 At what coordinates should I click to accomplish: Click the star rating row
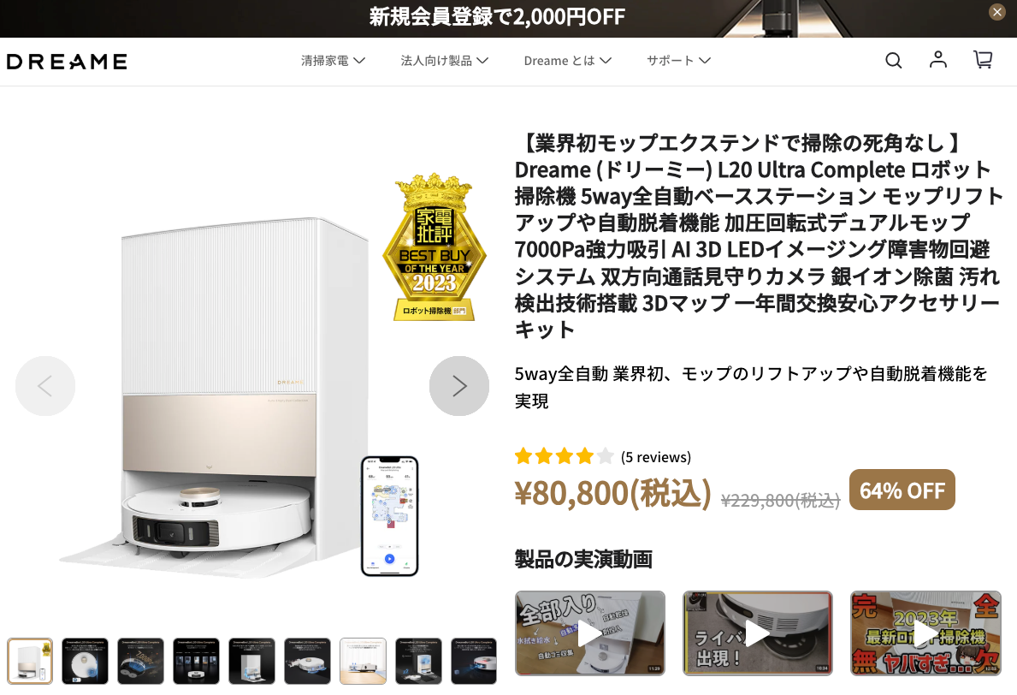tap(564, 456)
